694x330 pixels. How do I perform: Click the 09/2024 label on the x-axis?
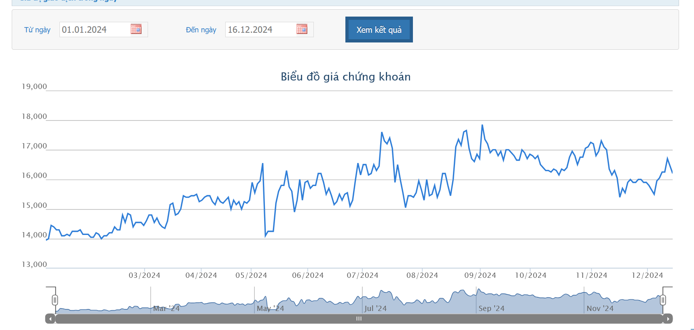(x=480, y=275)
